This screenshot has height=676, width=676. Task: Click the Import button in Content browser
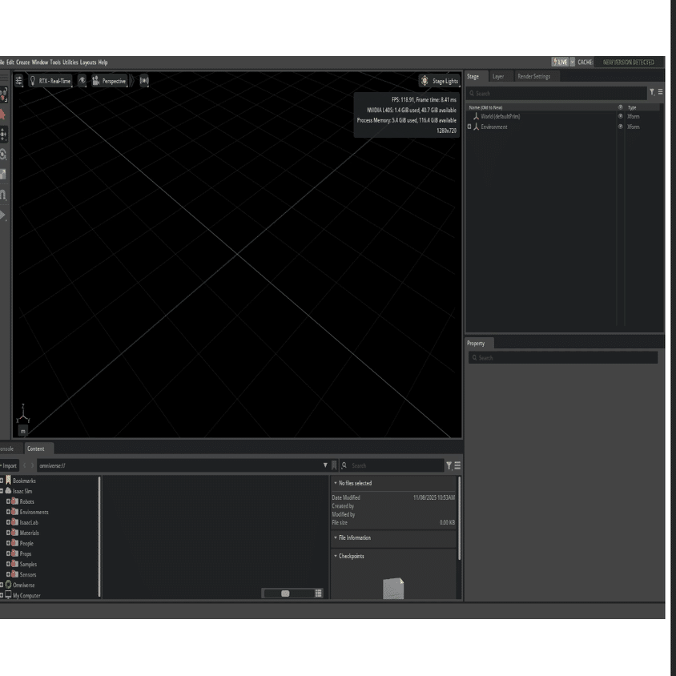(x=9, y=465)
